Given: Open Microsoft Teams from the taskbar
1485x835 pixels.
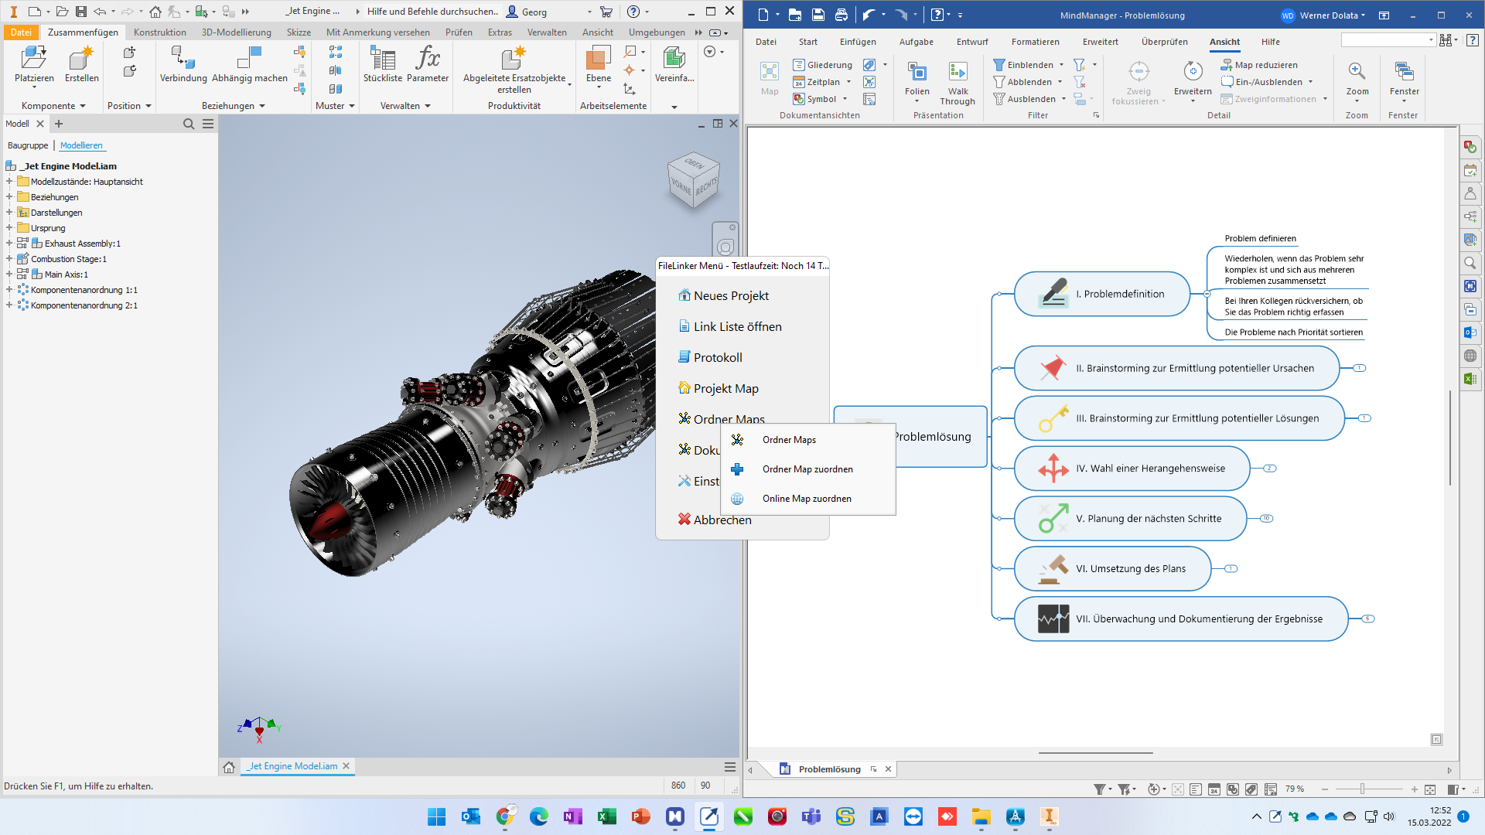Looking at the screenshot, I should tap(811, 816).
